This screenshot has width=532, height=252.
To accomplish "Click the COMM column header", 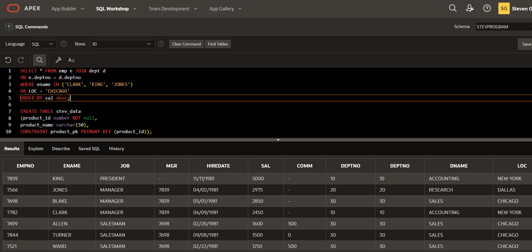I will click(305, 166).
